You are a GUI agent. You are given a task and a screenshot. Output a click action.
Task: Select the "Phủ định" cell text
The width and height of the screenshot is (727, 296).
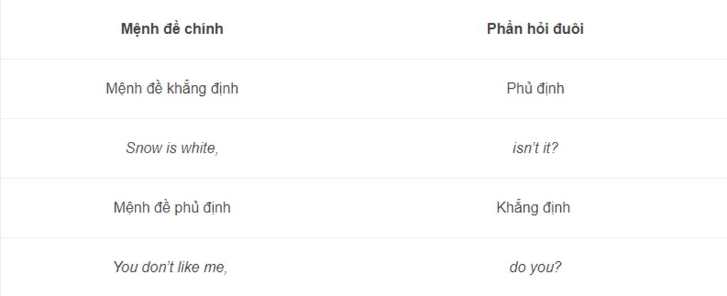(x=535, y=88)
